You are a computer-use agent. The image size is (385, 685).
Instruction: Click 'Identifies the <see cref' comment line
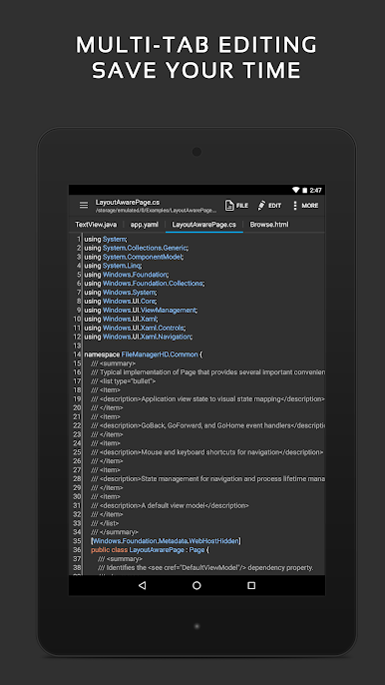pos(205,567)
